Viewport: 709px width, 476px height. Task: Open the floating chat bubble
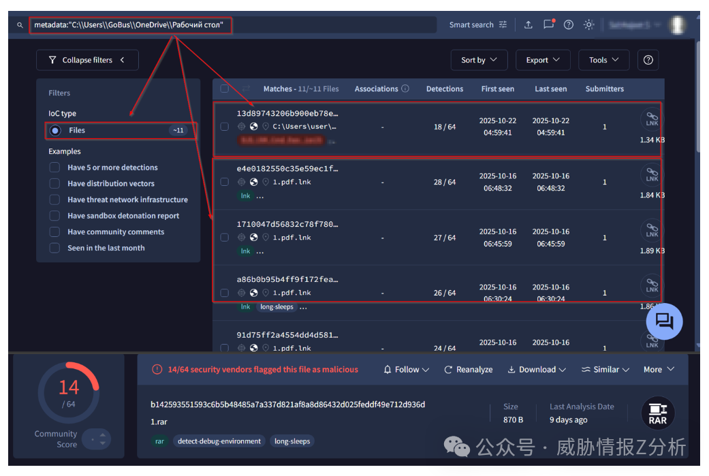664,321
